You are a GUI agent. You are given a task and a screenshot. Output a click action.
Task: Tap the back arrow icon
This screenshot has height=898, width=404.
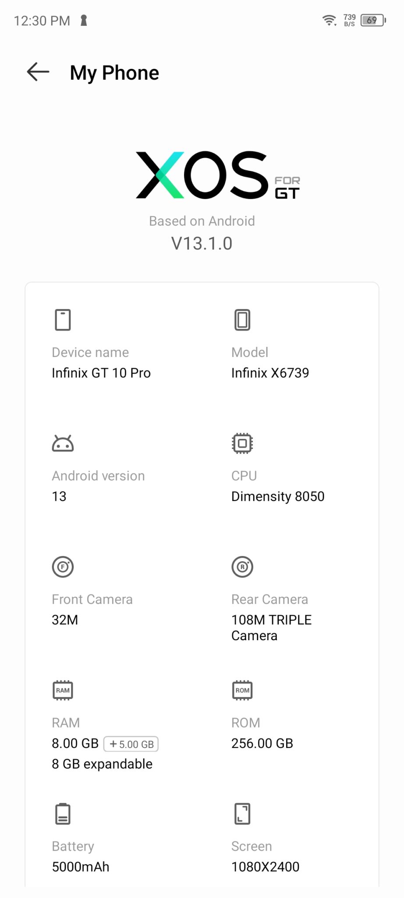(x=38, y=72)
